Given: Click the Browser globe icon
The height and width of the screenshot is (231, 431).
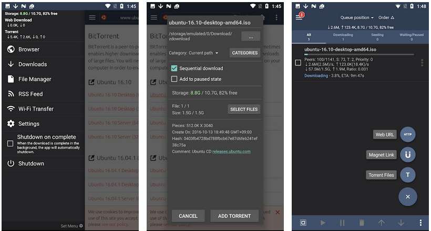Looking at the screenshot, I should pos(11,49).
